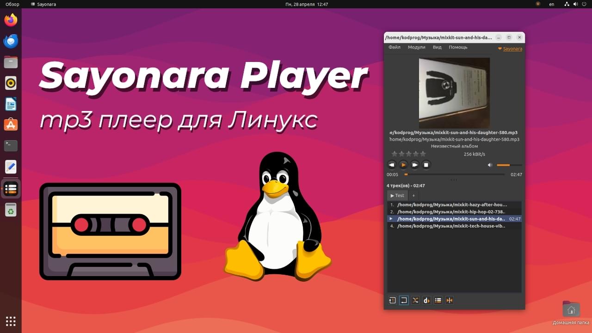Select track mixkit-tech-house-vib… in playlist
Image resolution: width=592 pixels, height=333 pixels.
(454, 226)
